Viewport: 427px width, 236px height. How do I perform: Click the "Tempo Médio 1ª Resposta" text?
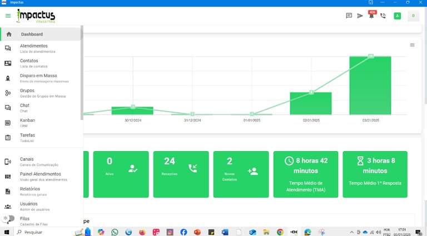tap(375, 183)
